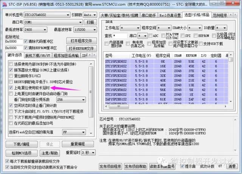Toggle 当目标文件变化时自动装载 checkbox
242x174 pixels.
point(7,167)
